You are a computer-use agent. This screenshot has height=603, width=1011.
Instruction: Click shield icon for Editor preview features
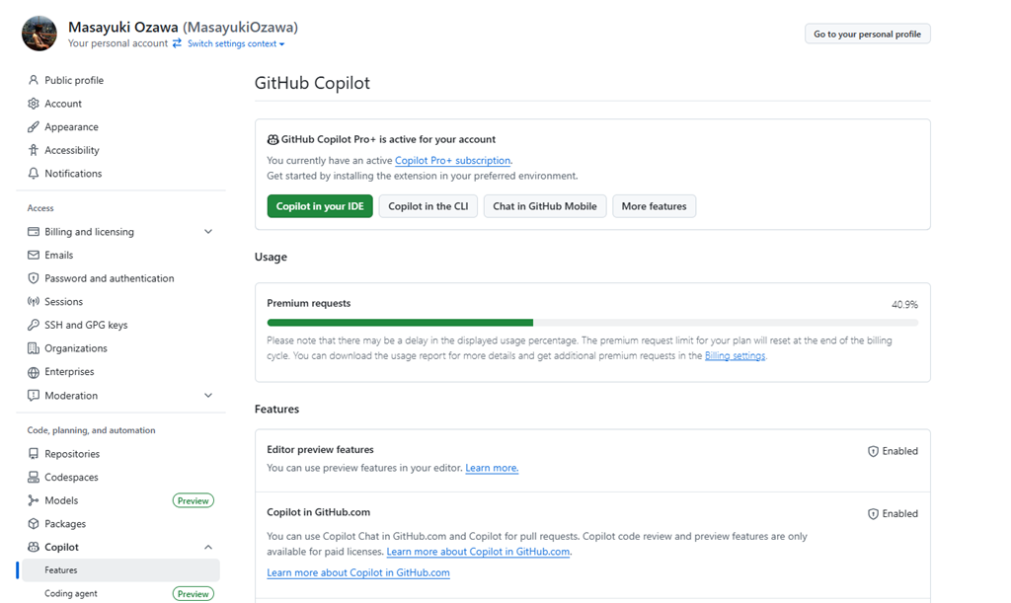point(873,451)
